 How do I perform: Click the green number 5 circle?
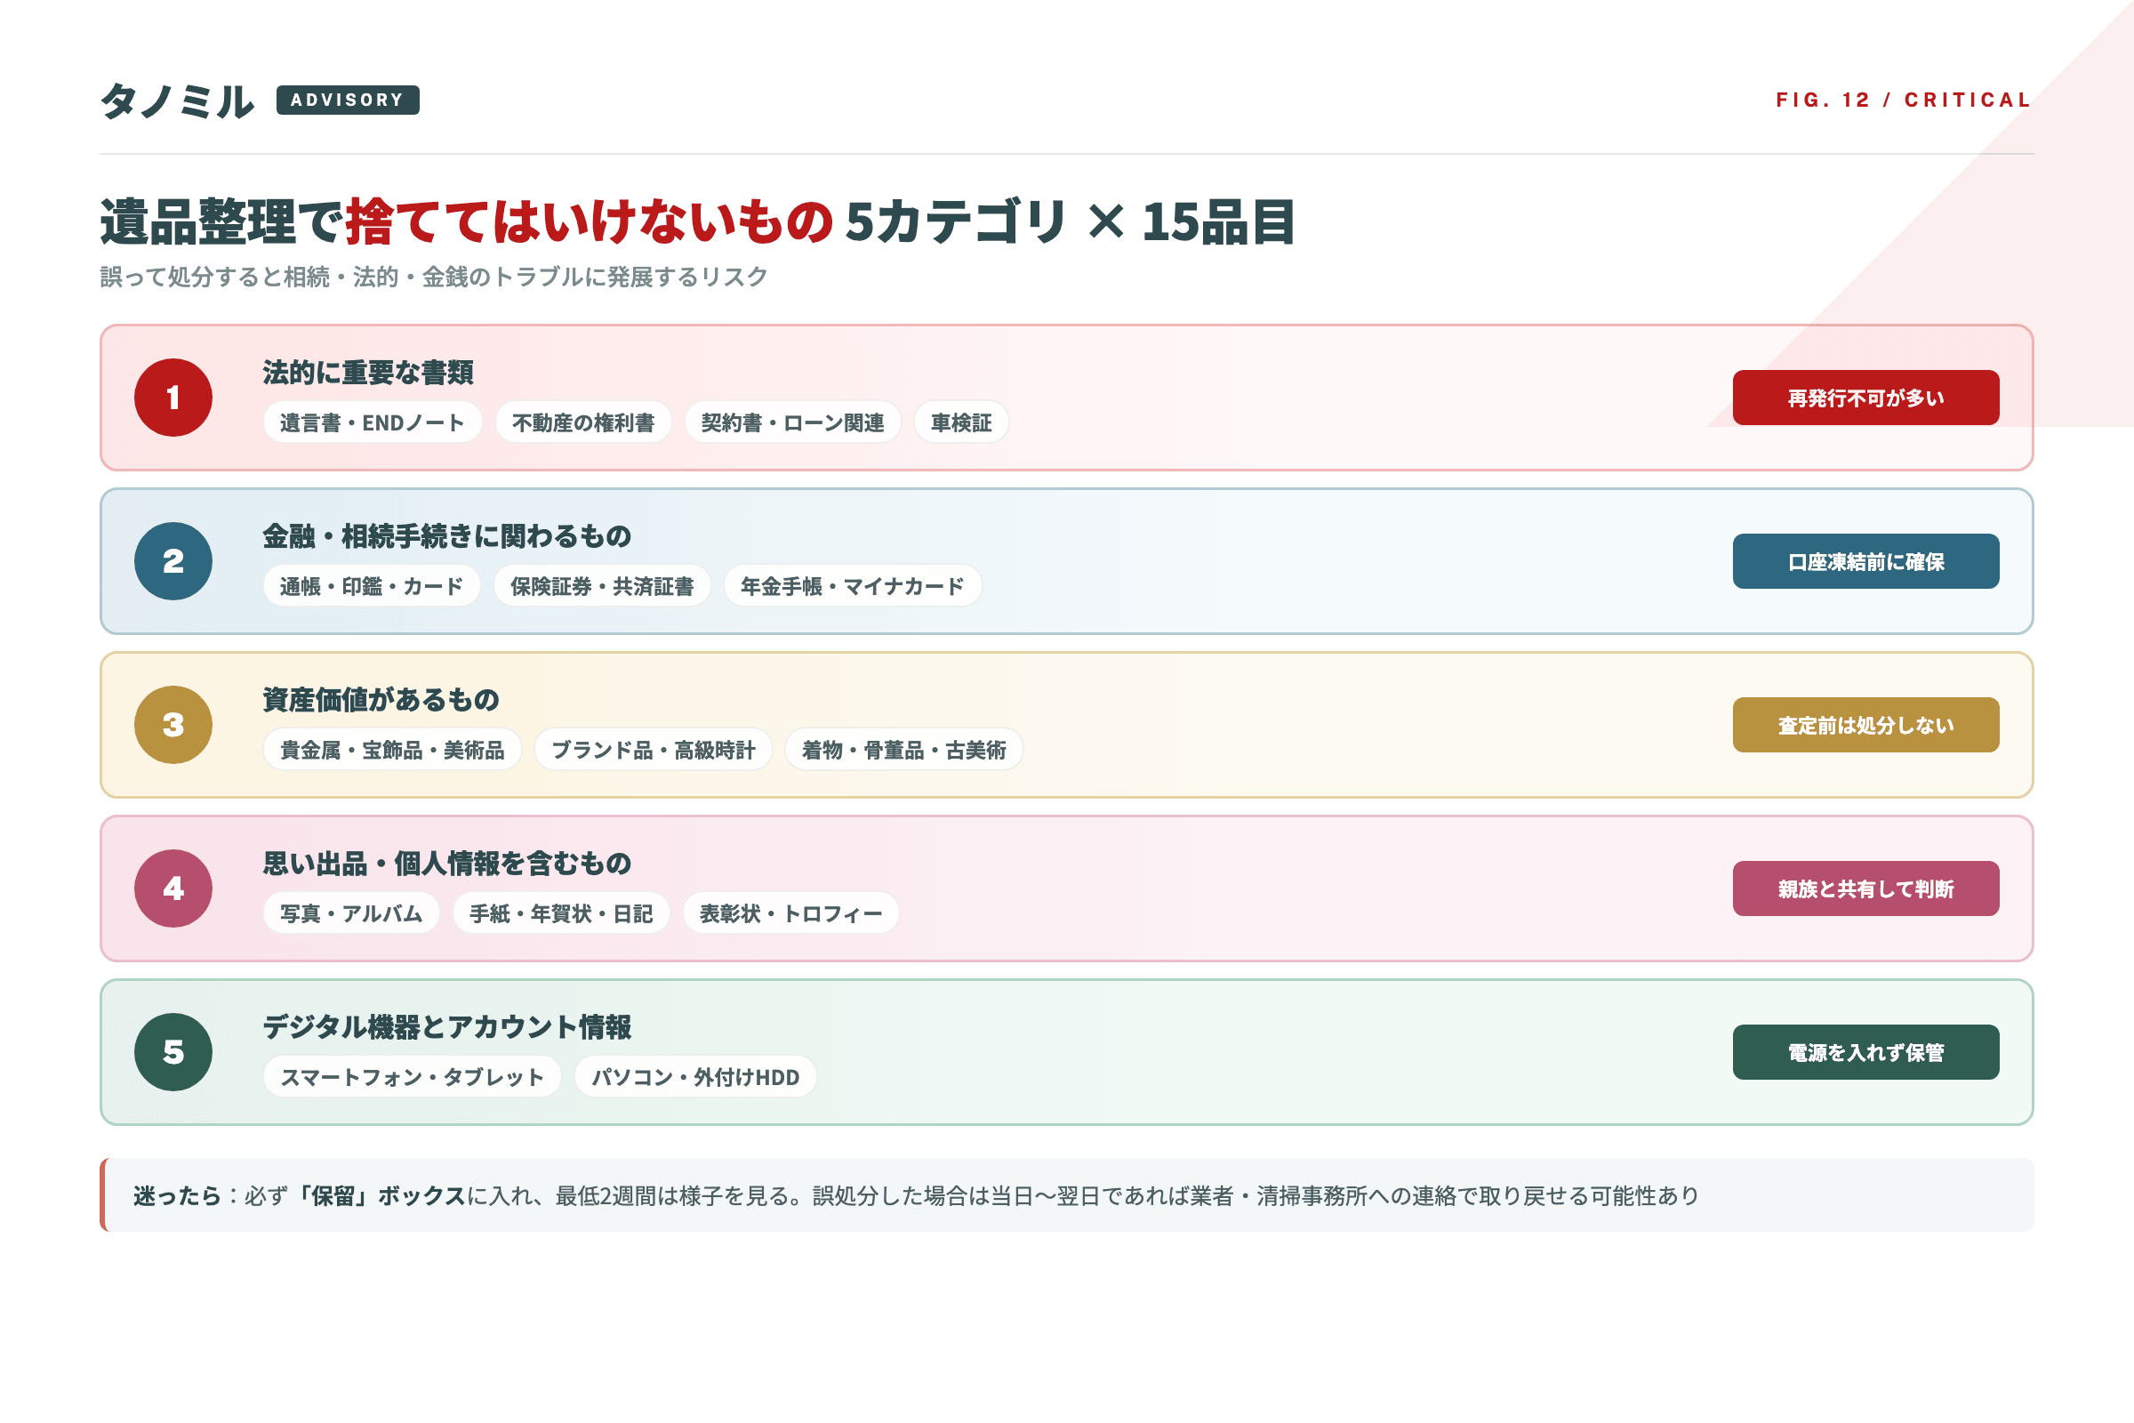pos(173,1052)
